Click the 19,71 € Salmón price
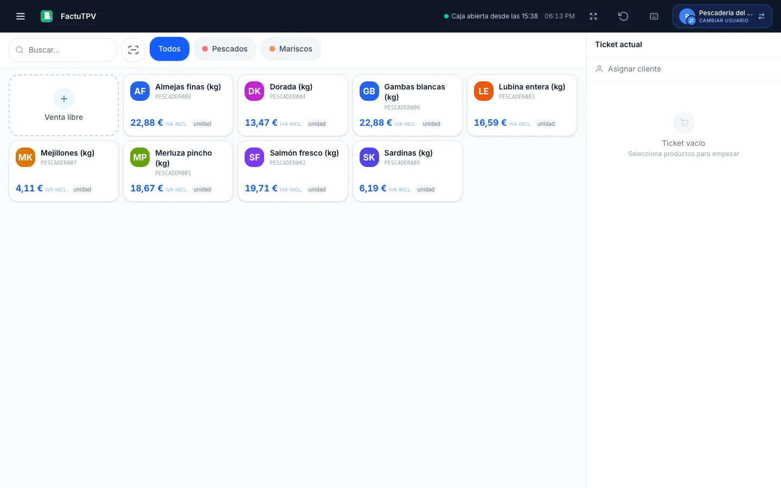This screenshot has width=781, height=488. pyautogui.click(x=261, y=188)
